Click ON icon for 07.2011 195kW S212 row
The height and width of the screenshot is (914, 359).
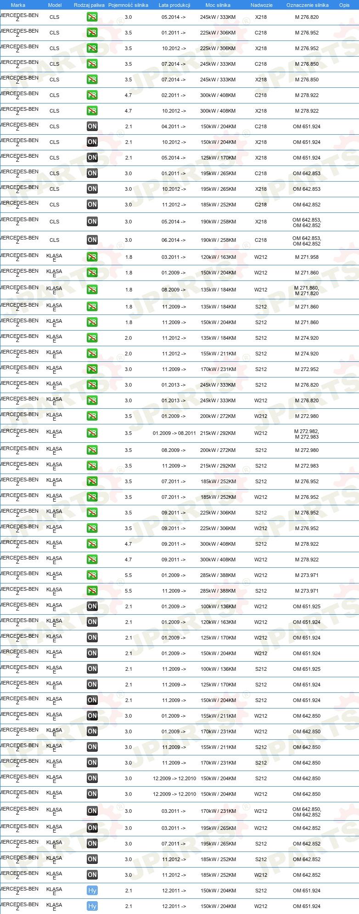click(x=92, y=844)
